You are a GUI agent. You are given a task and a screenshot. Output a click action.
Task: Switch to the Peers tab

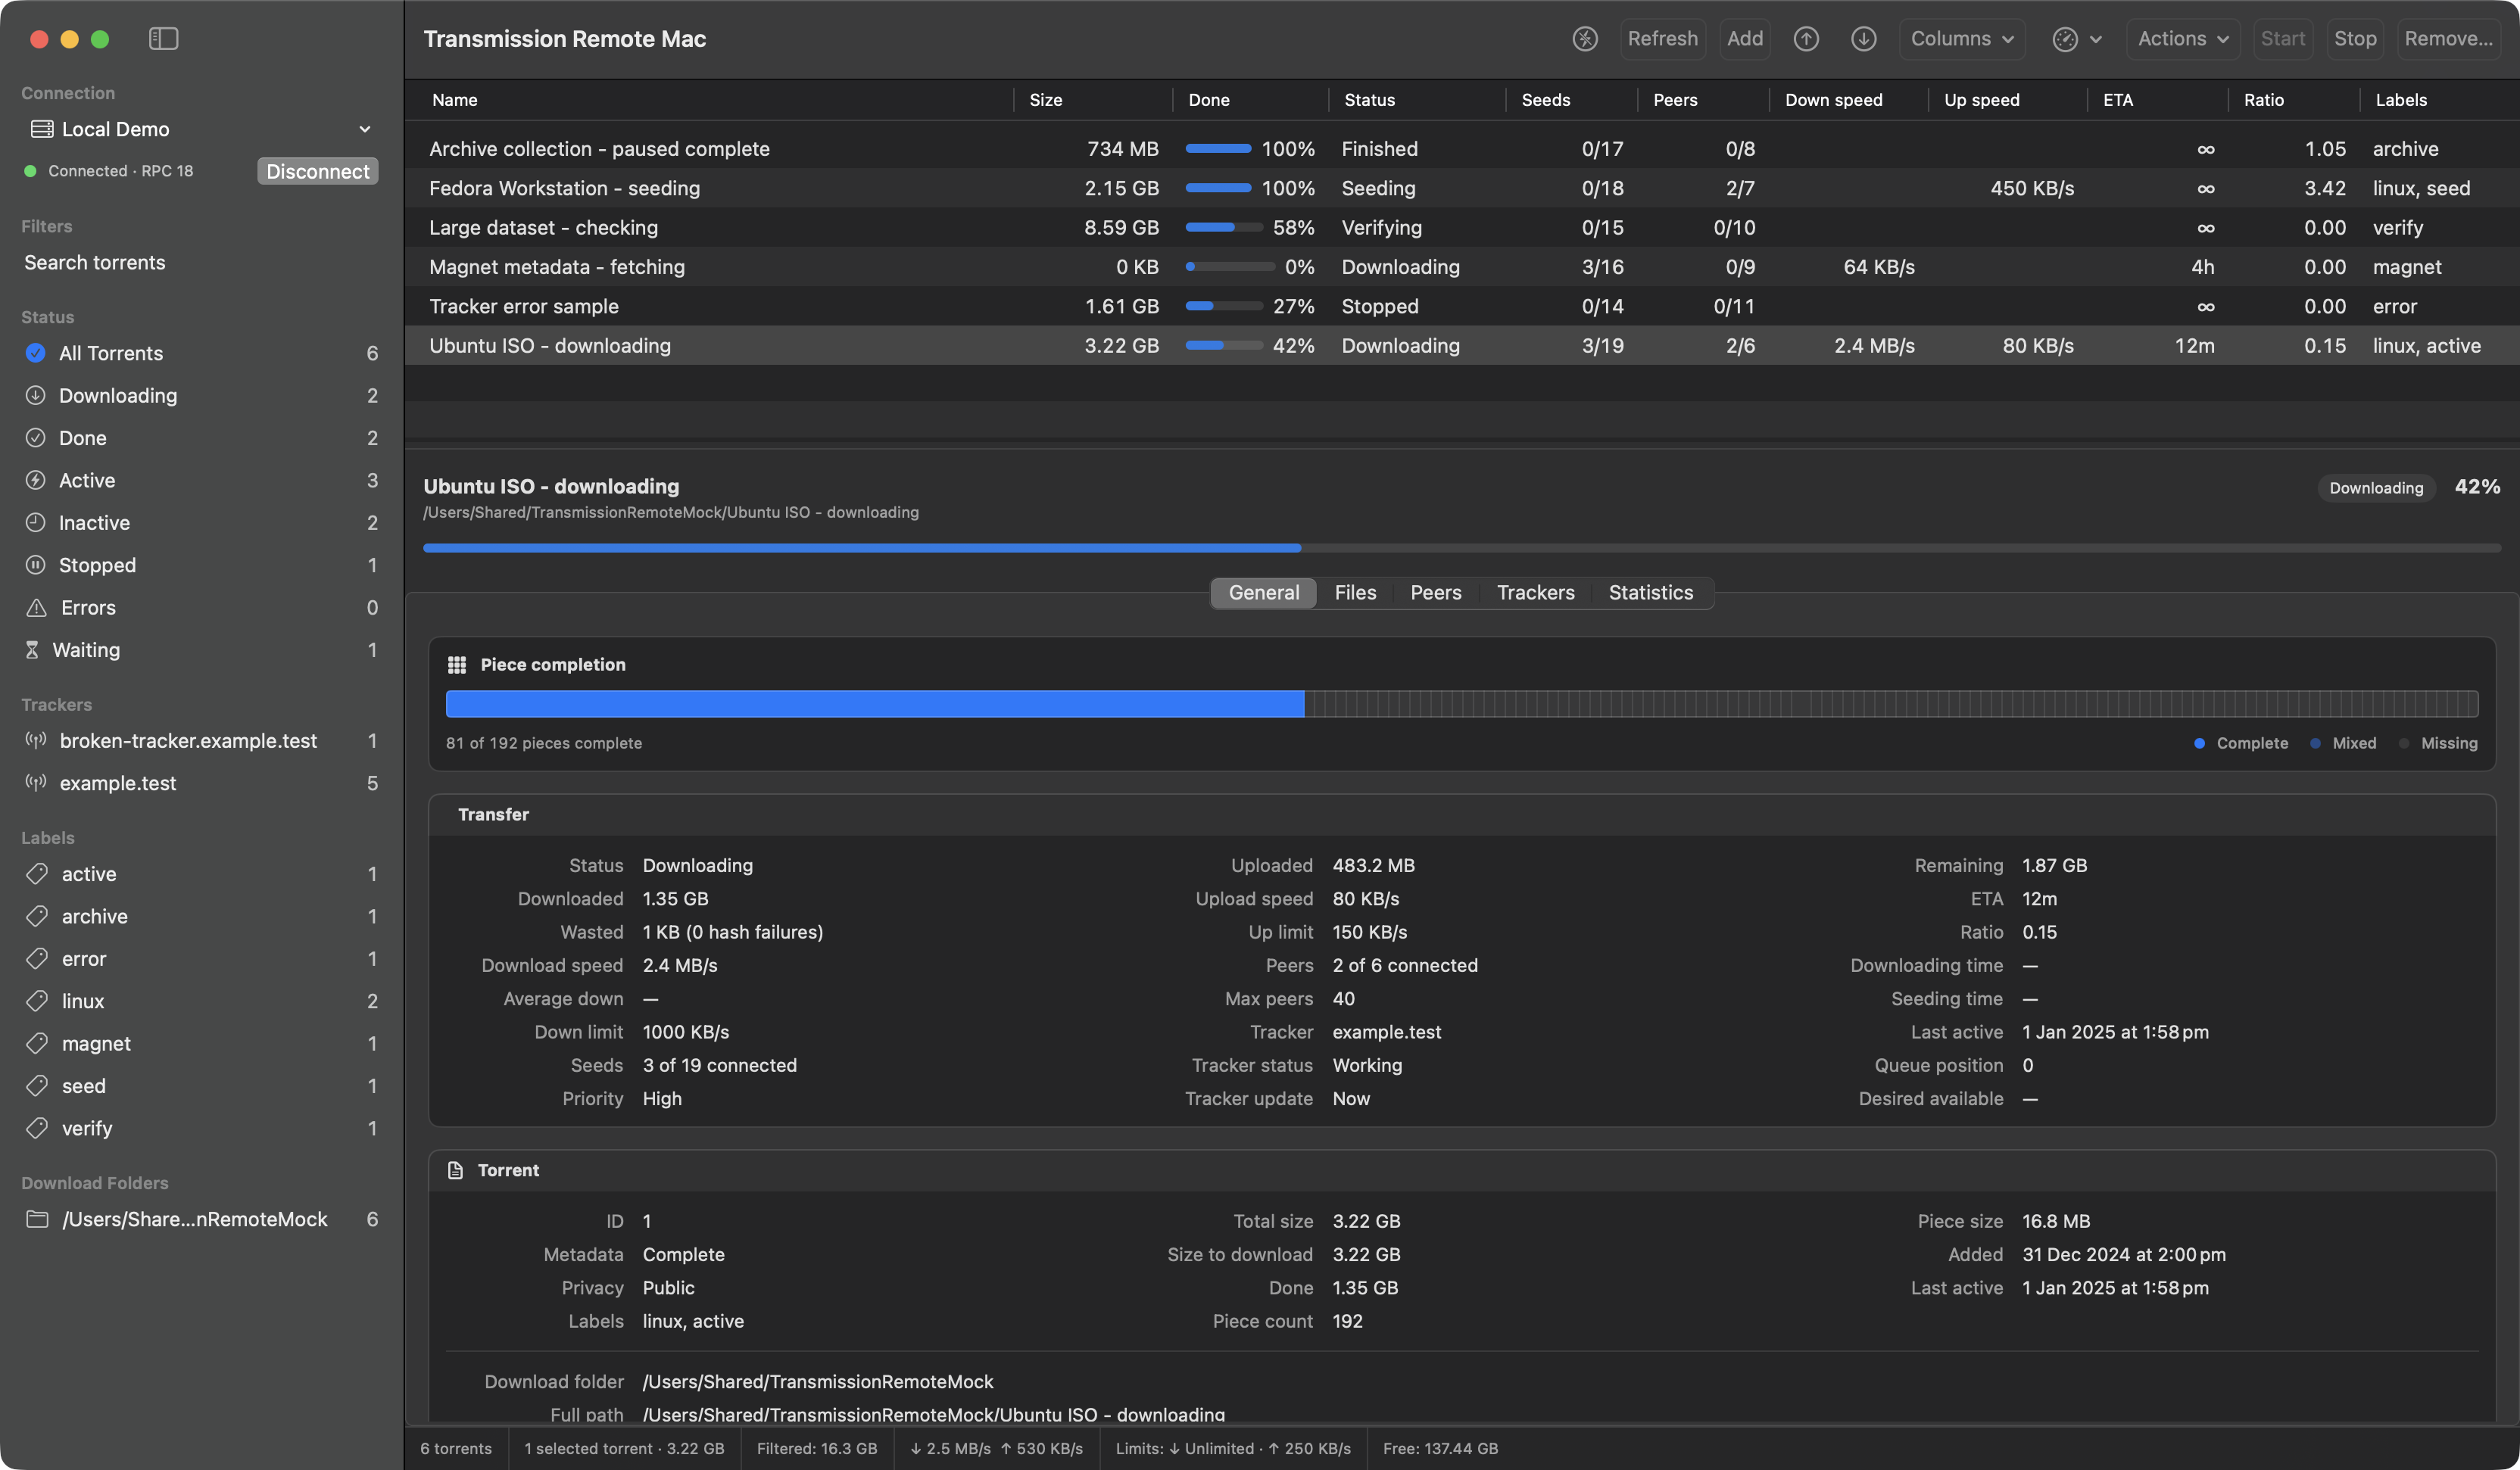1436,593
